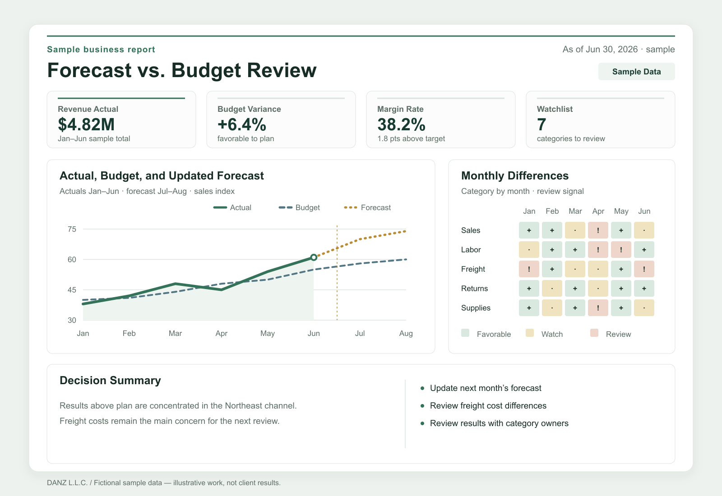Image resolution: width=722 pixels, height=496 pixels.
Task: Click the Favorable legend swatch
Action: point(465,333)
